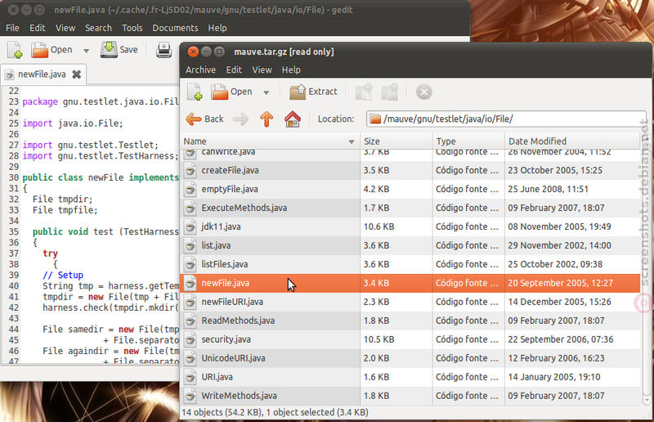
Task: Sort by the Type column header
Action: (468, 141)
